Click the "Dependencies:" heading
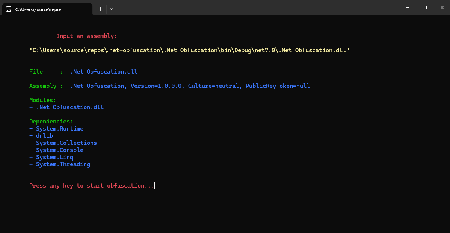Image resolution: width=450 pixels, height=233 pixels. (x=51, y=122)
